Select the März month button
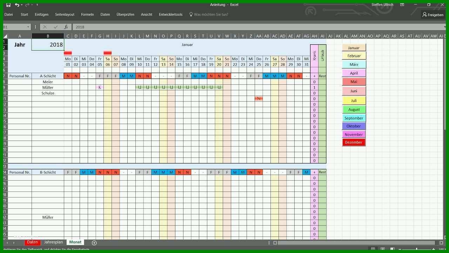Viewport: 449px width, 253px height. click(354, 65)
